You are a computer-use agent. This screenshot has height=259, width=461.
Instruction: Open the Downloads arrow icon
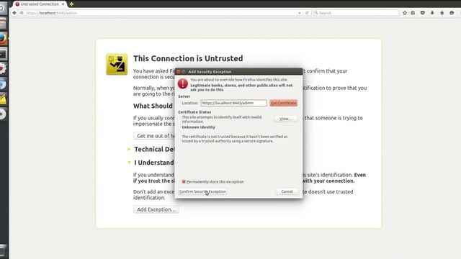(x=432, y=13)
